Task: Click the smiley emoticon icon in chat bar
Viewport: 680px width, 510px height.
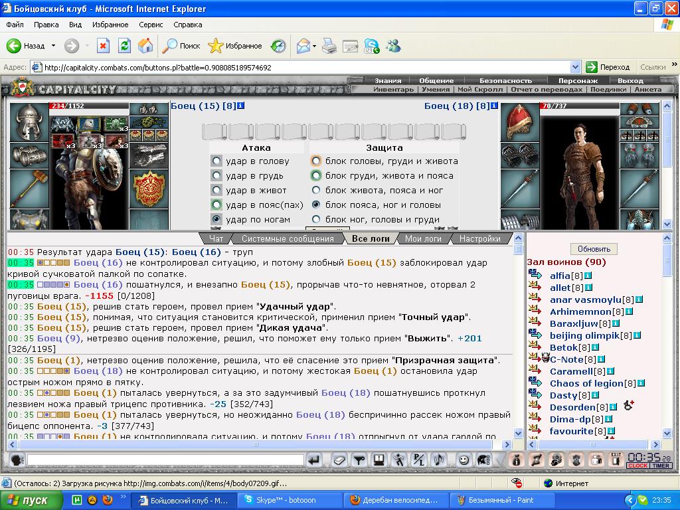Action: [464, 460]
